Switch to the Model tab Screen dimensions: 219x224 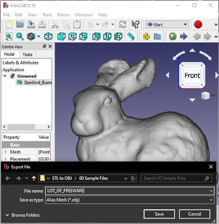9,54
